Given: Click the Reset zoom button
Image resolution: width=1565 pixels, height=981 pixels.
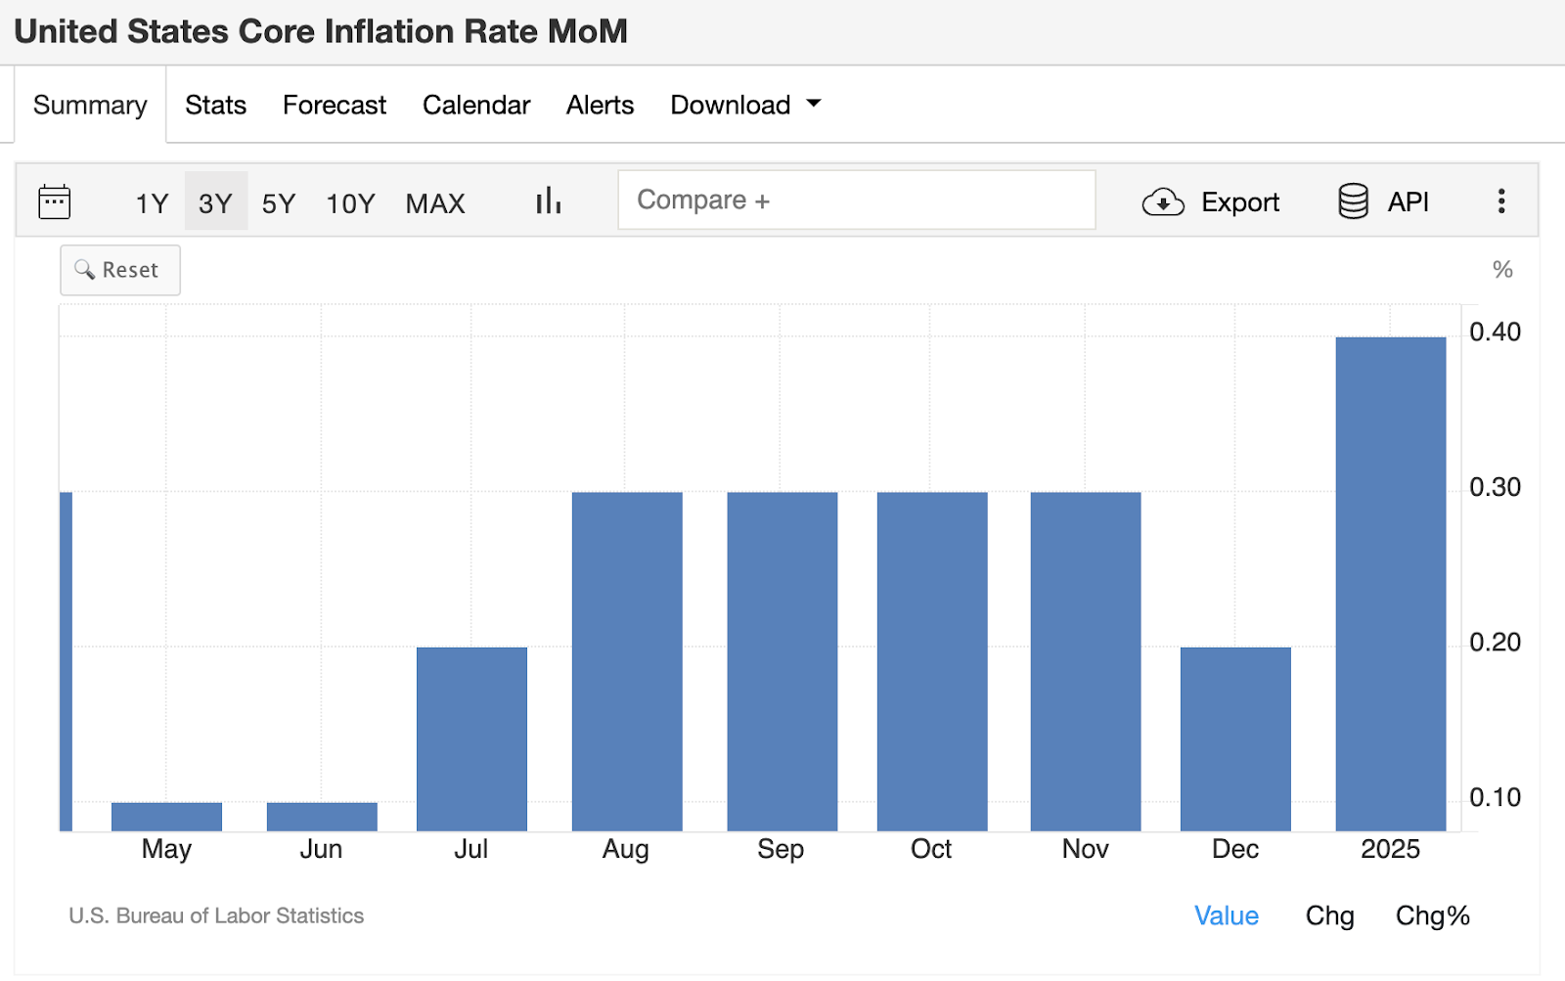Looking at the screenshot, I should coord(120,270).
